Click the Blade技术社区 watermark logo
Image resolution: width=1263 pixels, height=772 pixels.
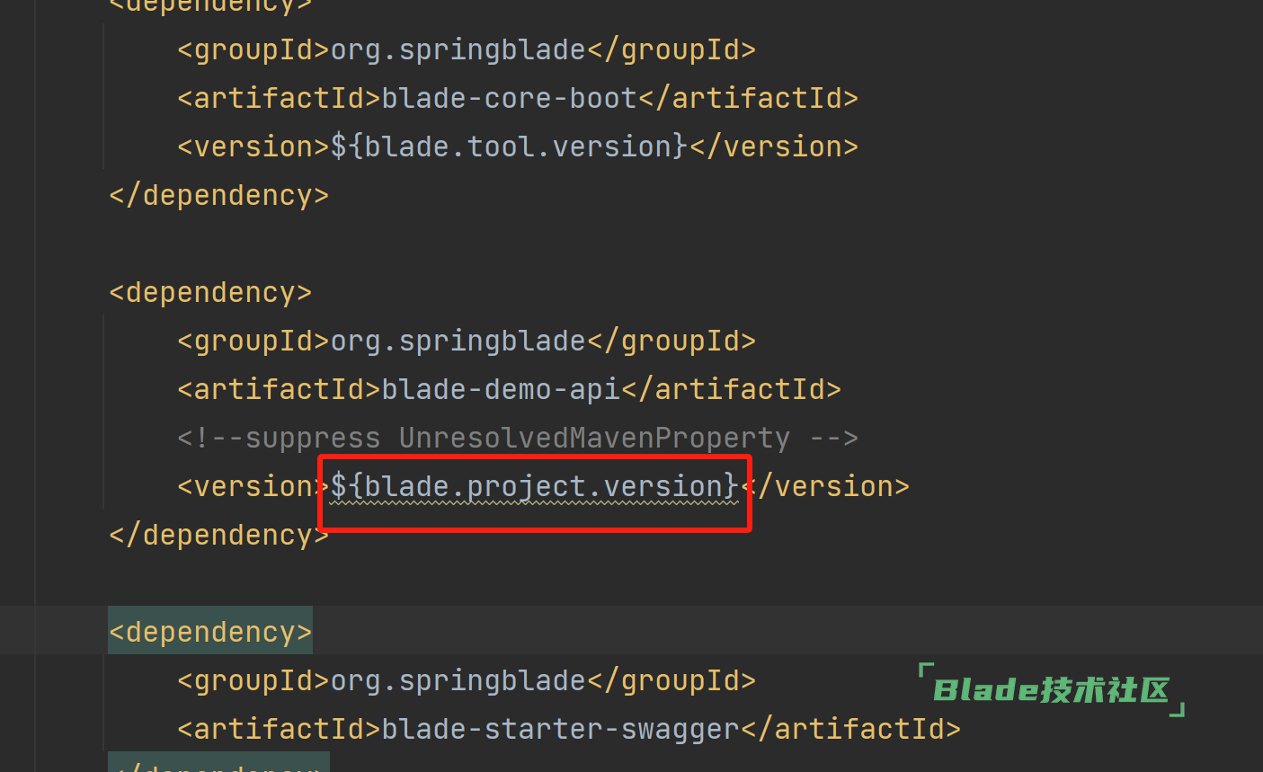(1051, 689)
